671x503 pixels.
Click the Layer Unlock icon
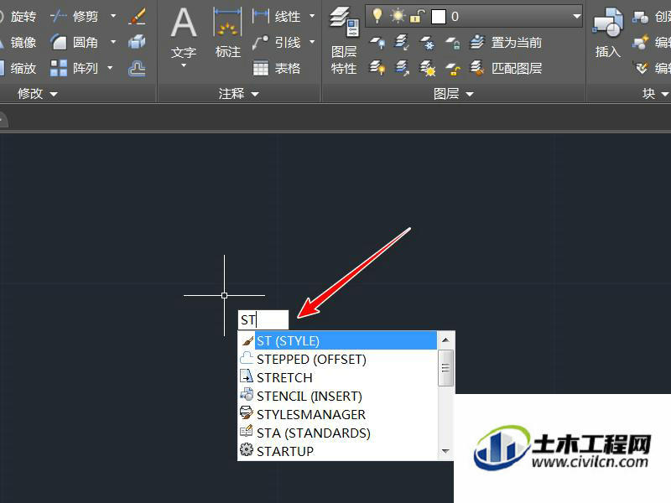(x=452, y=69)
